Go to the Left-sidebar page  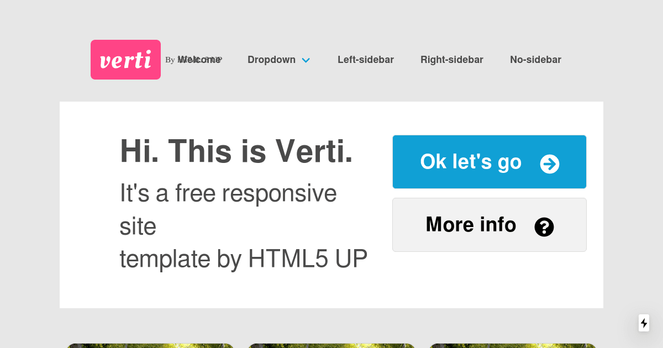coord(366,60)
